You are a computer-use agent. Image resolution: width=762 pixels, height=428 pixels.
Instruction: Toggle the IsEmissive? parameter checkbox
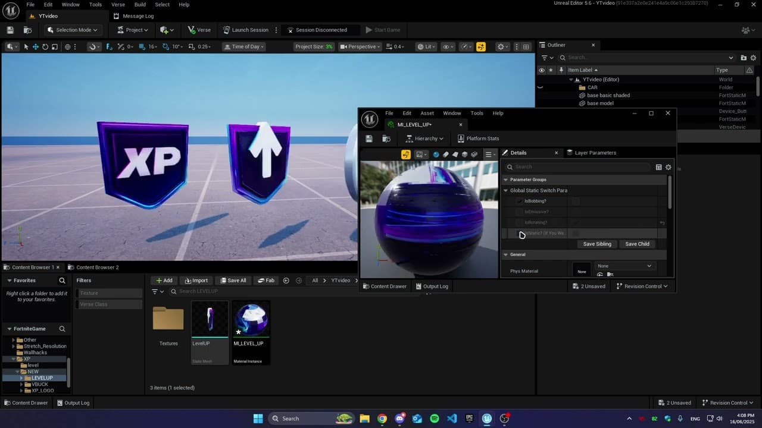pos(519,212)
